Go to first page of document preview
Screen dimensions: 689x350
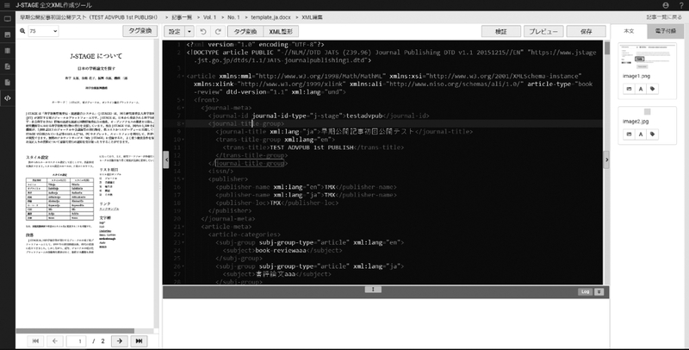point(35,341)
